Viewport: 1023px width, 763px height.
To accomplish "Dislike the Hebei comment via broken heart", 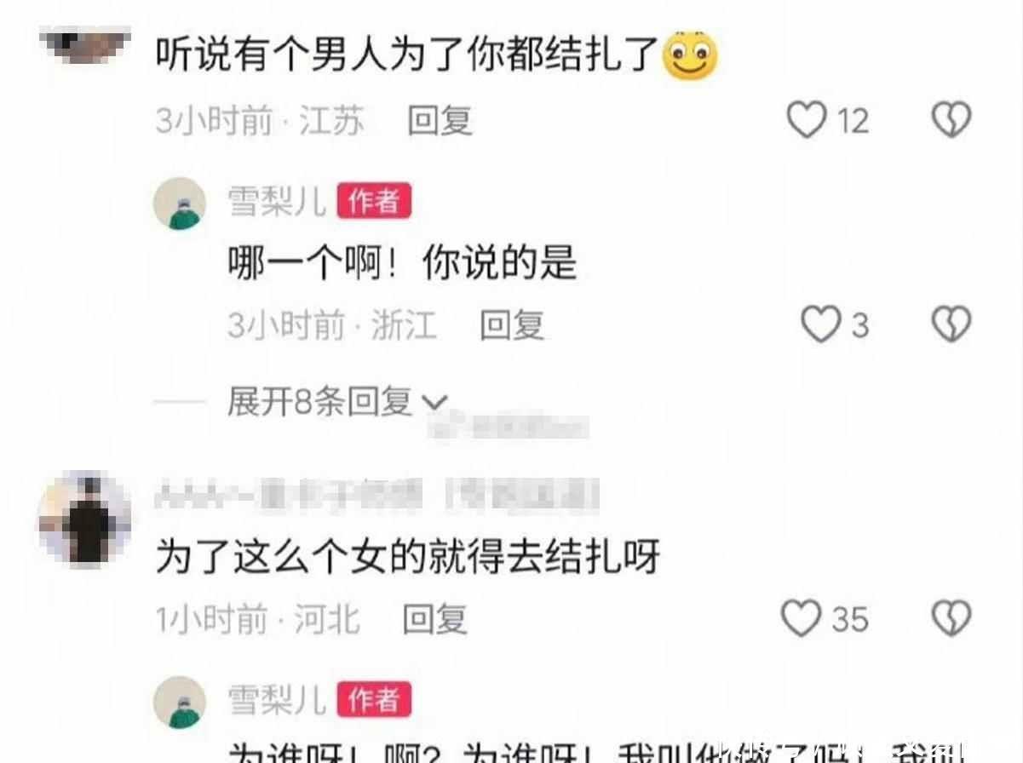I will [x=951, y=618].
